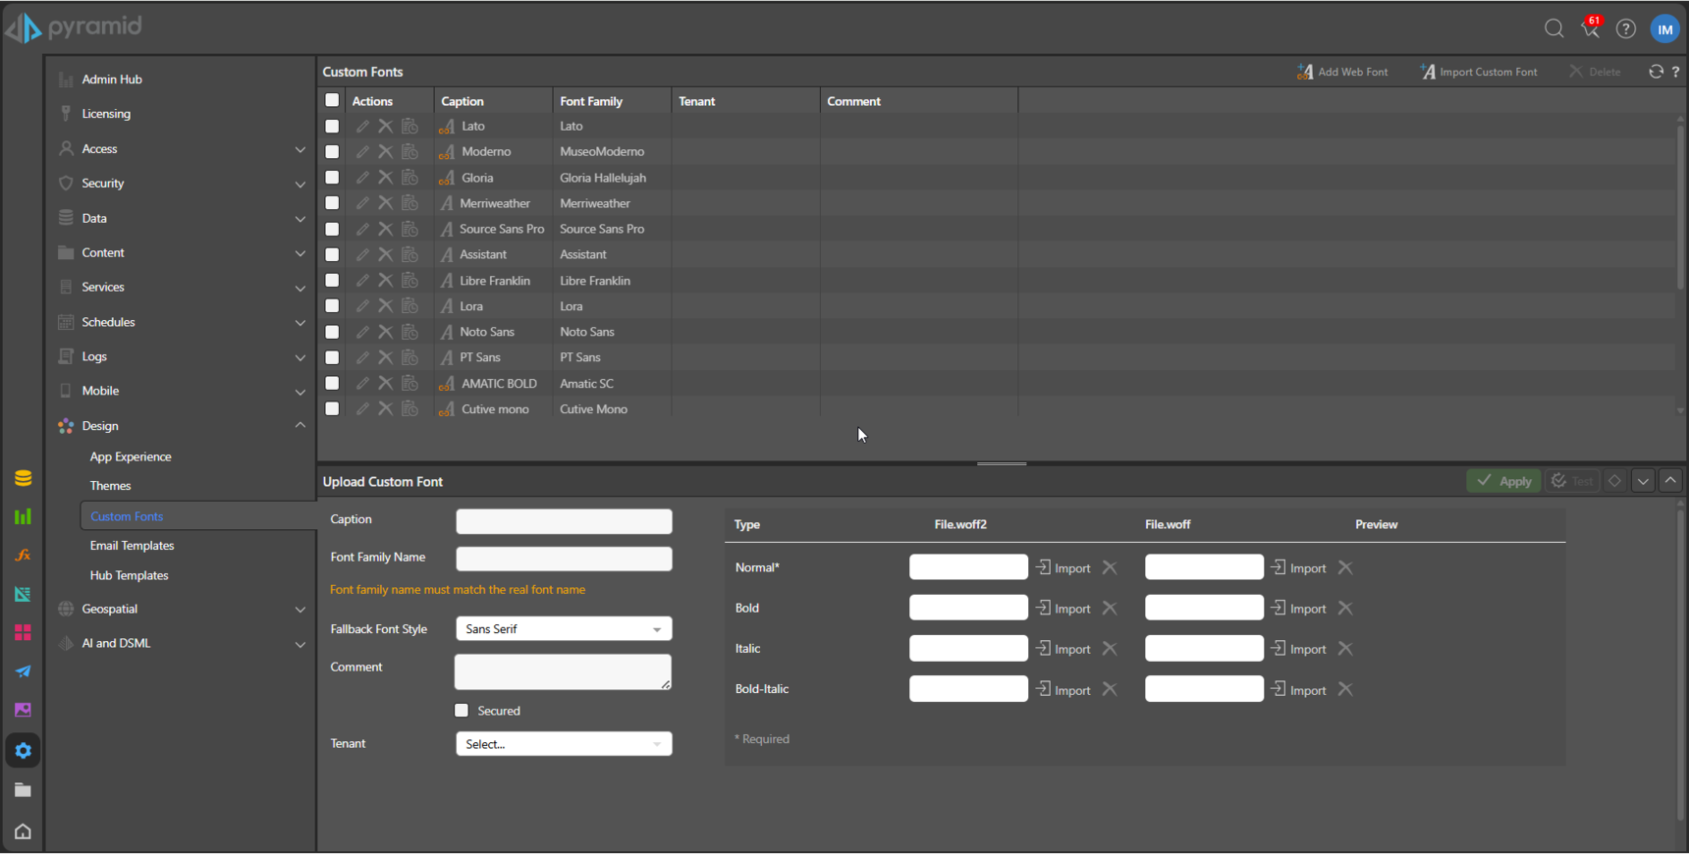The height and width of the screenshot is (854, 1689).
Task: Open the content folder icon in left rail
Action: tap(23, 790)
